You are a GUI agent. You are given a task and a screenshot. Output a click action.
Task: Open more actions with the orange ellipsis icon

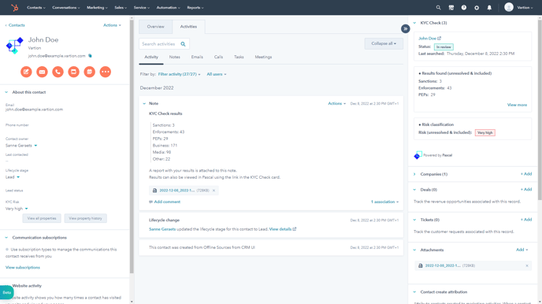coord(106,72)
